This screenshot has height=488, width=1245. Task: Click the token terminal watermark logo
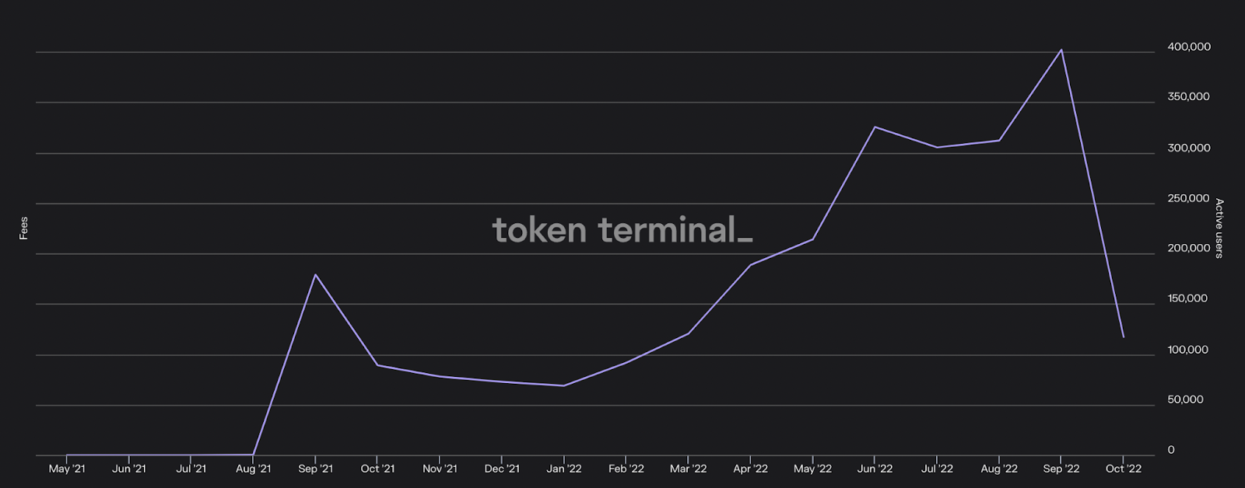pyautogui.click(x=622, y=230)
